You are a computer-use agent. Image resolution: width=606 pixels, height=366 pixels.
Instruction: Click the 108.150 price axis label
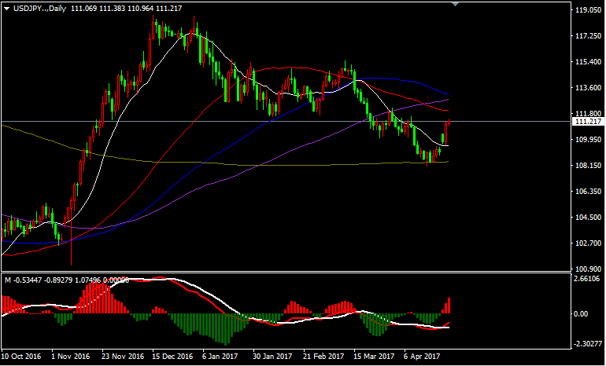point(587,166)
